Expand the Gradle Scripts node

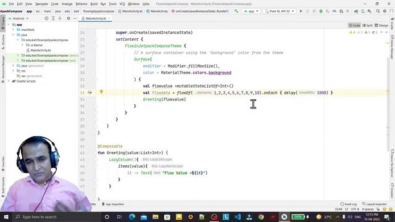pyautogui.click(x=9, y=81)
